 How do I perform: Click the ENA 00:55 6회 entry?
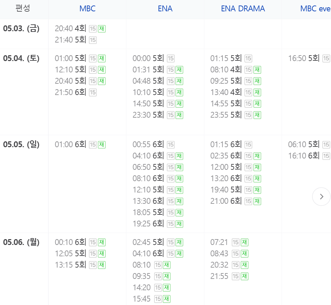click(153, 145)
